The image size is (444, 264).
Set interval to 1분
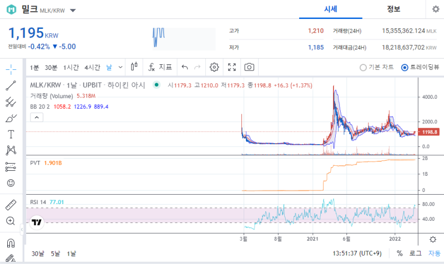click(x=34, y=68)
